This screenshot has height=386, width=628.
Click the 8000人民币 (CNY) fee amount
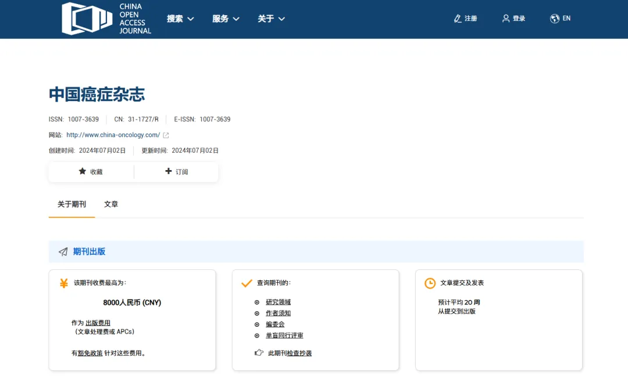point(132,303)
